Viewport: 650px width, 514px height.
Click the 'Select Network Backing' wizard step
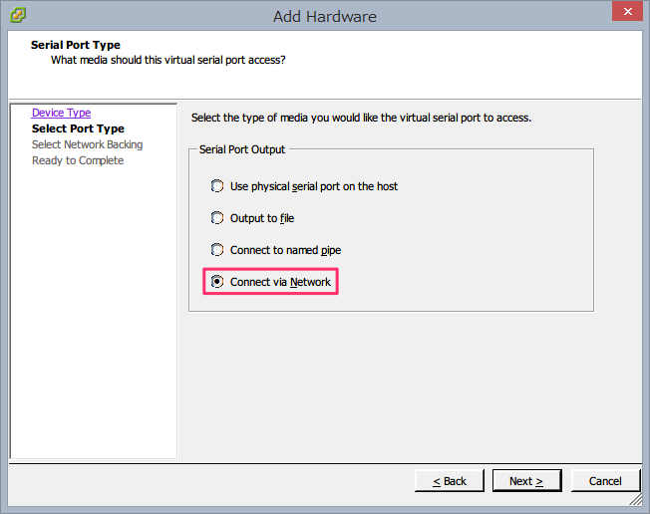(87, 144)
